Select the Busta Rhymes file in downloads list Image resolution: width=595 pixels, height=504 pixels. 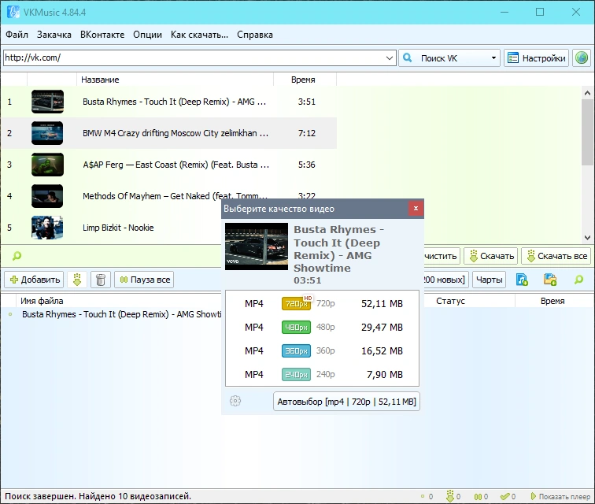pos(121,314)
